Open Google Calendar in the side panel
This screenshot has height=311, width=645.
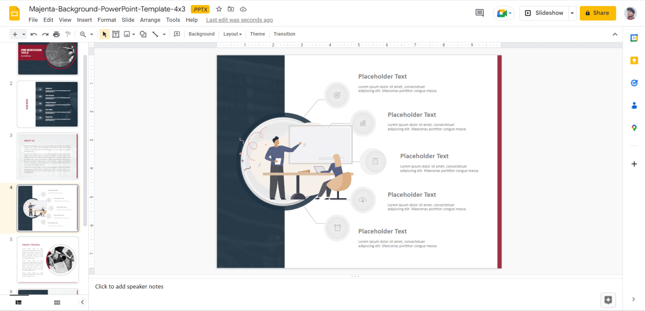click(634, 38)
